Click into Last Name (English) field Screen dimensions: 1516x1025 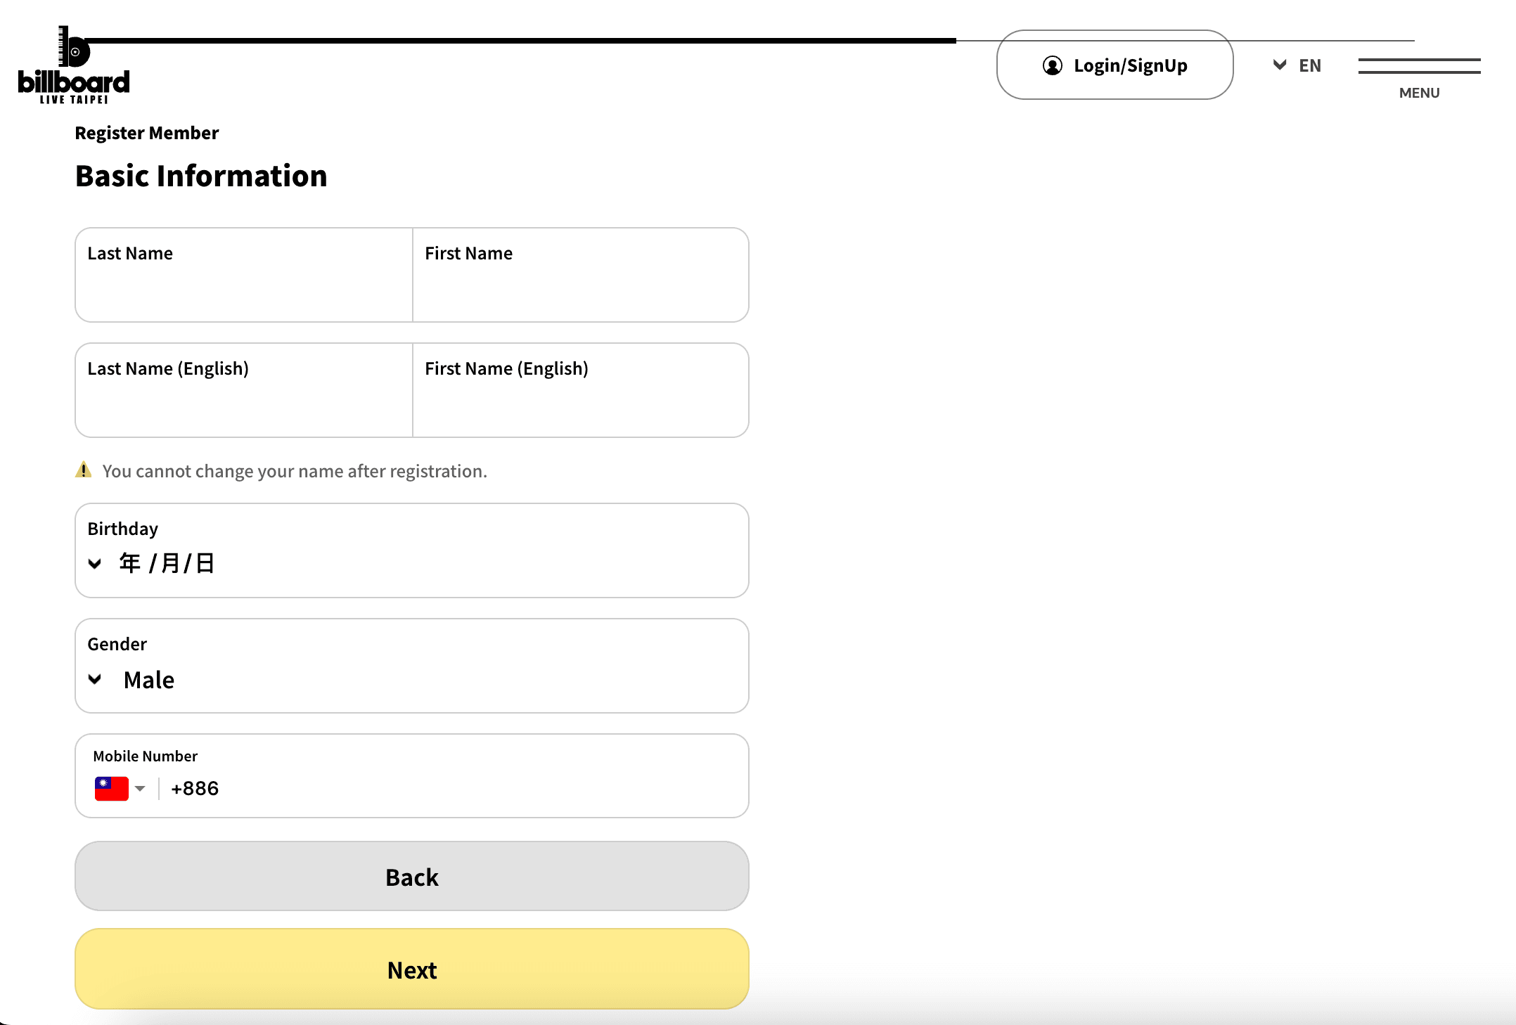pos(243,404)
